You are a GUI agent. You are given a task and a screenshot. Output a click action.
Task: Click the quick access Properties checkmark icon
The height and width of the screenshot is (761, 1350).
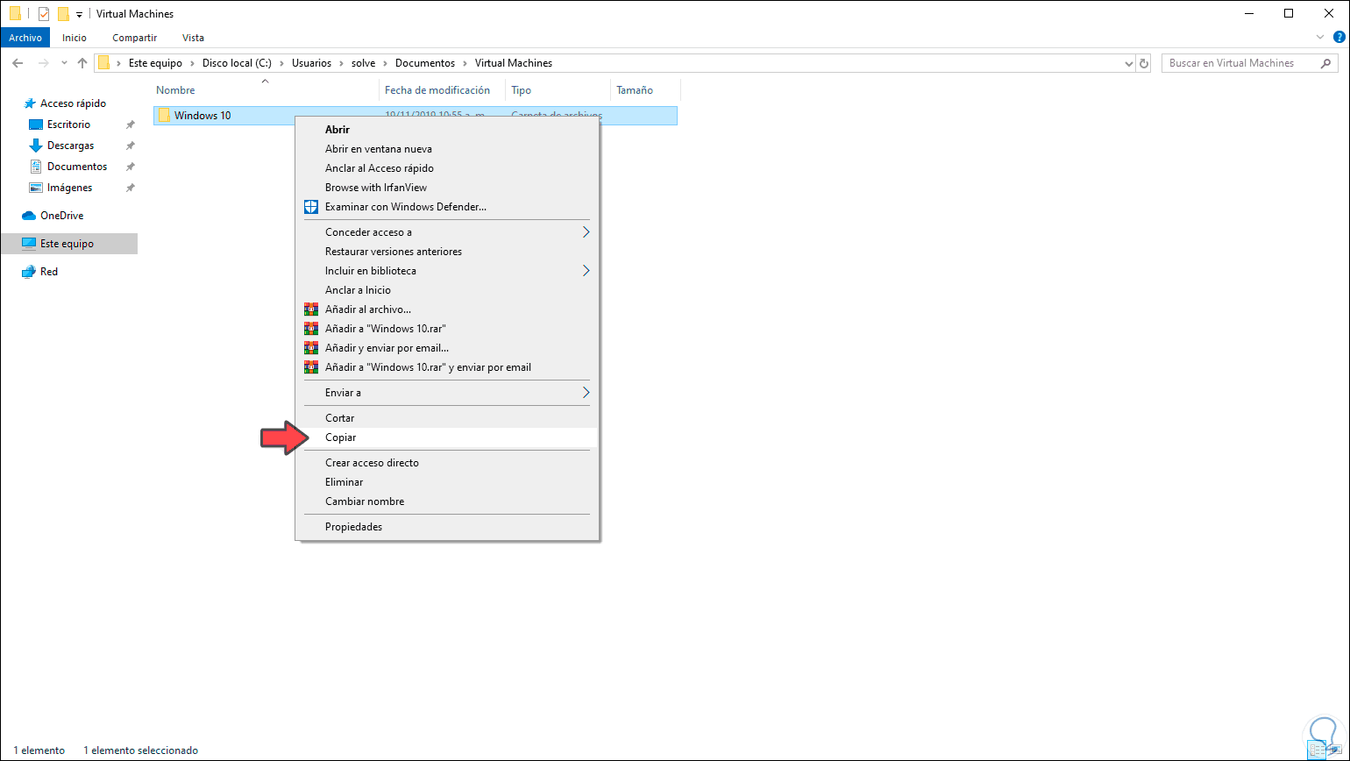tap(44, 14)
